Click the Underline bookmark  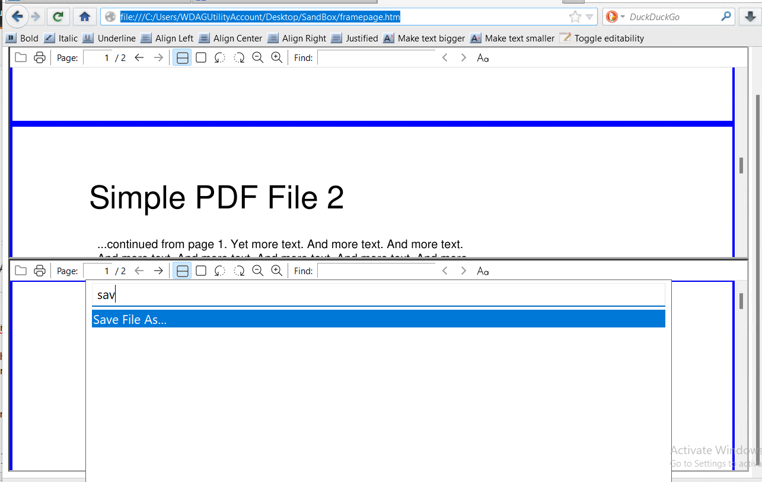(109, 38)
